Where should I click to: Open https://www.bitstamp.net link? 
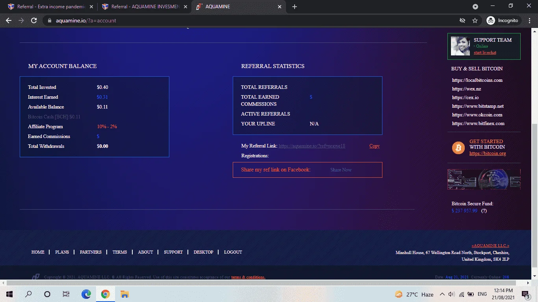478,106
